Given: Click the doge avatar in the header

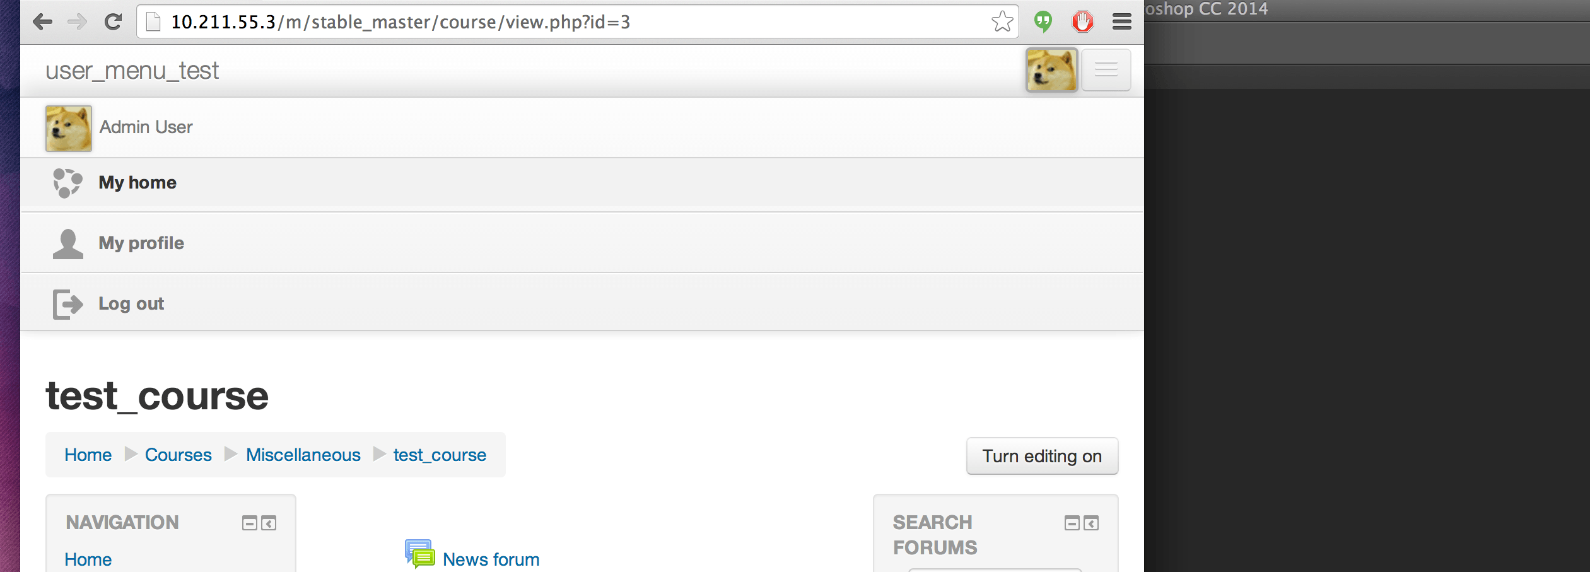Looking at the screenshot, I should (1051, 70).
